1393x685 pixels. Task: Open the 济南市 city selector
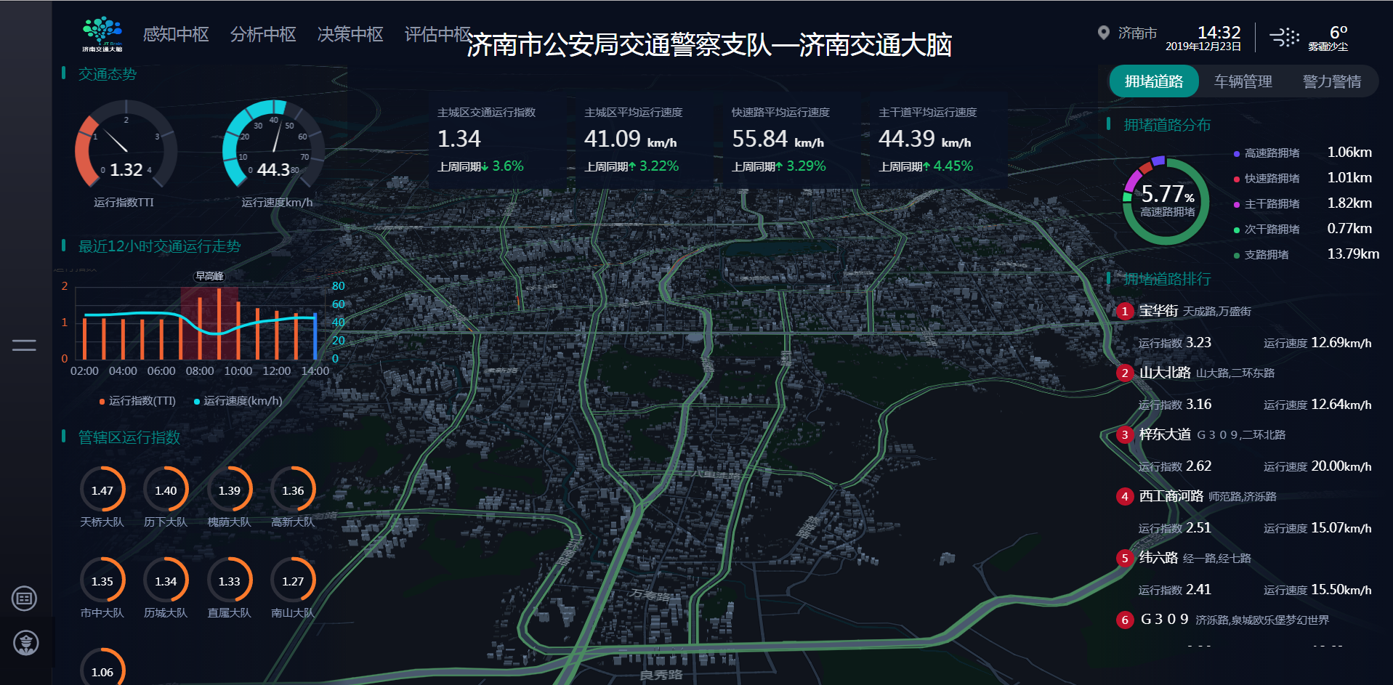(1137, 33)
